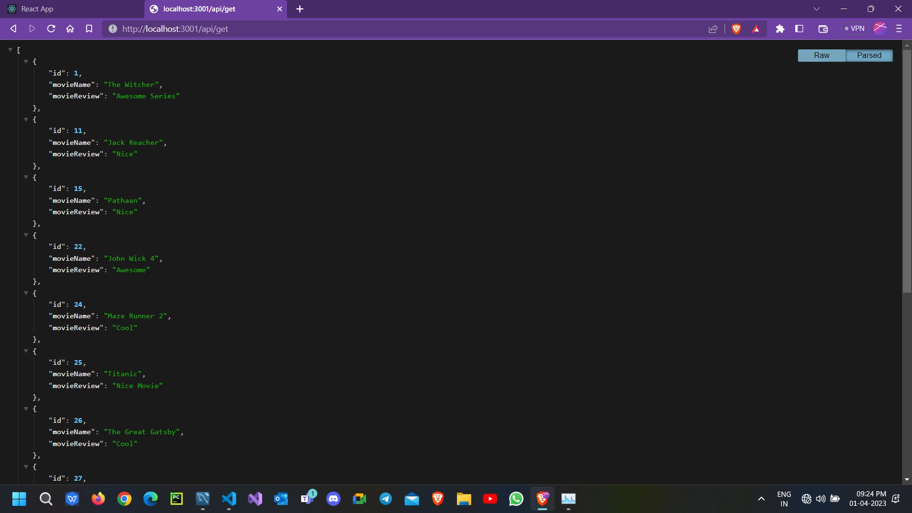Collapse the object with id 1
Image resolution: width=912 pixels, height=513 pixels.
[x=26, y=61]
